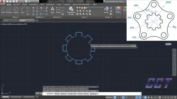Image resolution: width=177 pixels, height=99 pixels.
Task: Toggle clean screen icon in status bar
Action: (172, 97)
